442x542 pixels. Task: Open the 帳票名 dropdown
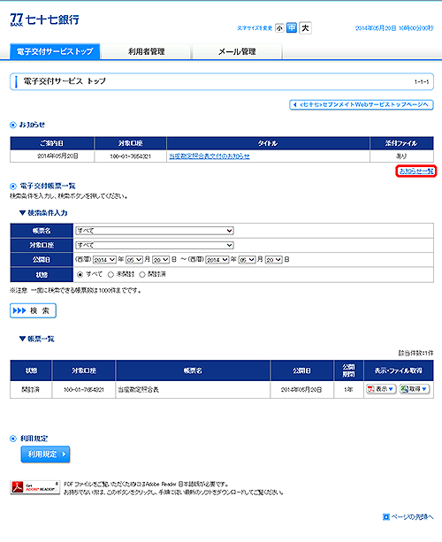pos(155,231)
